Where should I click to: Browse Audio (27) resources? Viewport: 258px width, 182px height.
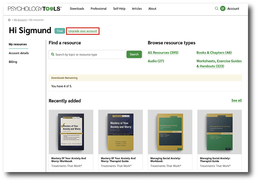[156, 61]
